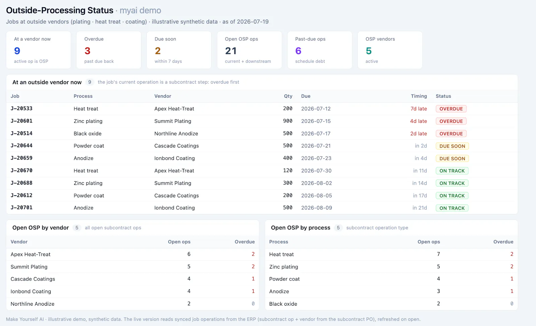Screen dimensions: 536x326
Task: Select job J-20644
Action: pos(21,146)
